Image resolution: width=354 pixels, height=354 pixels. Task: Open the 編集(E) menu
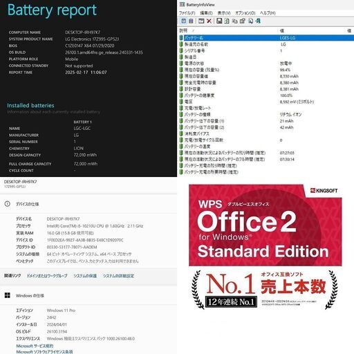click(206, 13)
